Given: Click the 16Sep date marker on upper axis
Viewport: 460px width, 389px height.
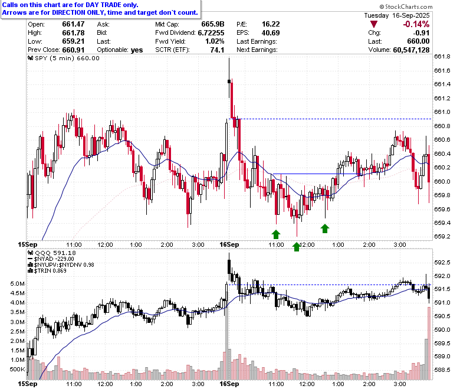Looking at the screenshot, I should click(x=229, y=244).
